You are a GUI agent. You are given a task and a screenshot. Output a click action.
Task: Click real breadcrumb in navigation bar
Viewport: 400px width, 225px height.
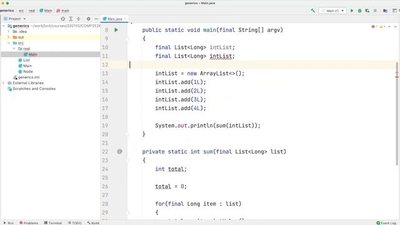(x=32, y=11)
